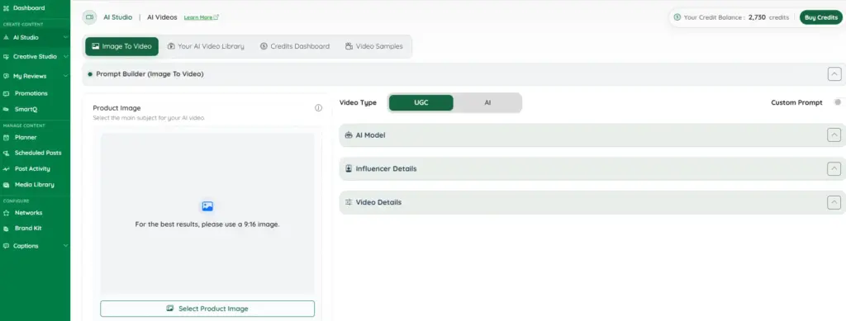Click the Networks star icon
Viewport: 846px width, 321px height.
pyautogui.click(x=6, y=213)
